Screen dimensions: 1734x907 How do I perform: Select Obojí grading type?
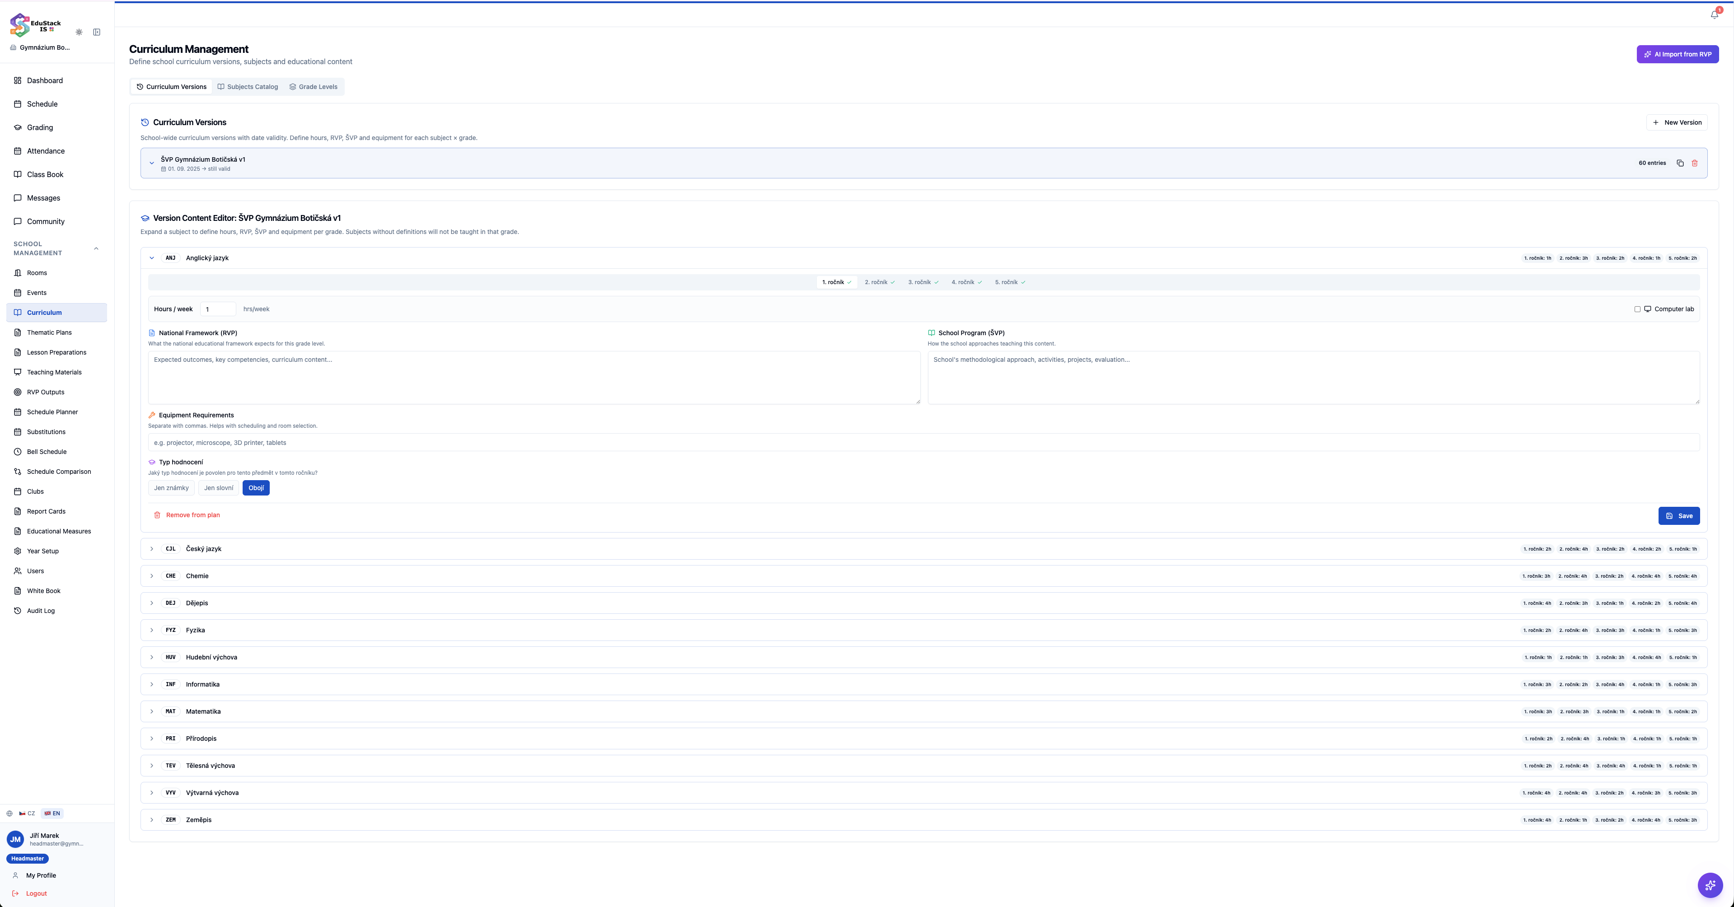(256, 488)
